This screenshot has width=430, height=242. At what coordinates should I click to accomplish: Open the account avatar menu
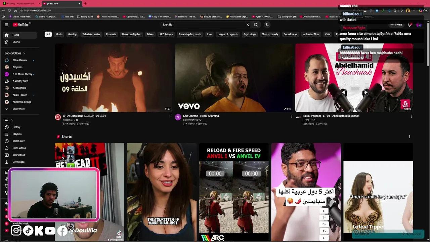pos(419,25)
